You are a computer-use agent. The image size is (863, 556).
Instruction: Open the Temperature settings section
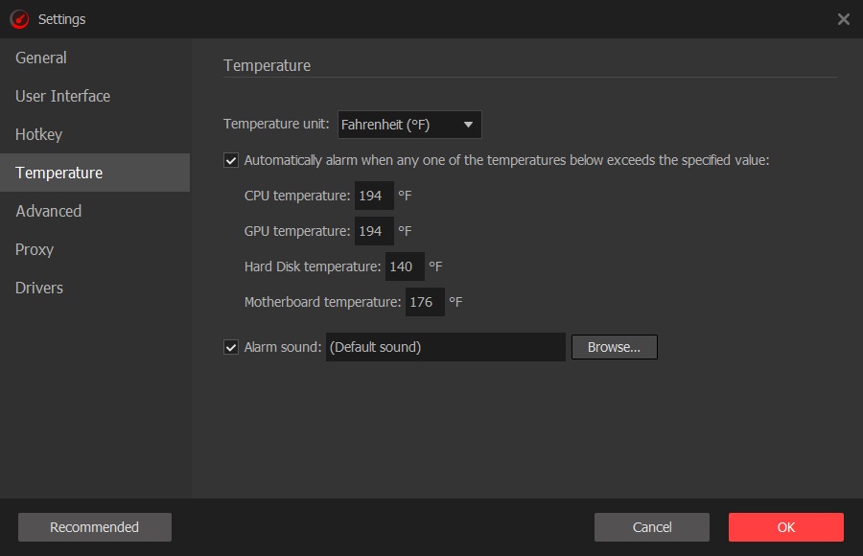(58, 173)
